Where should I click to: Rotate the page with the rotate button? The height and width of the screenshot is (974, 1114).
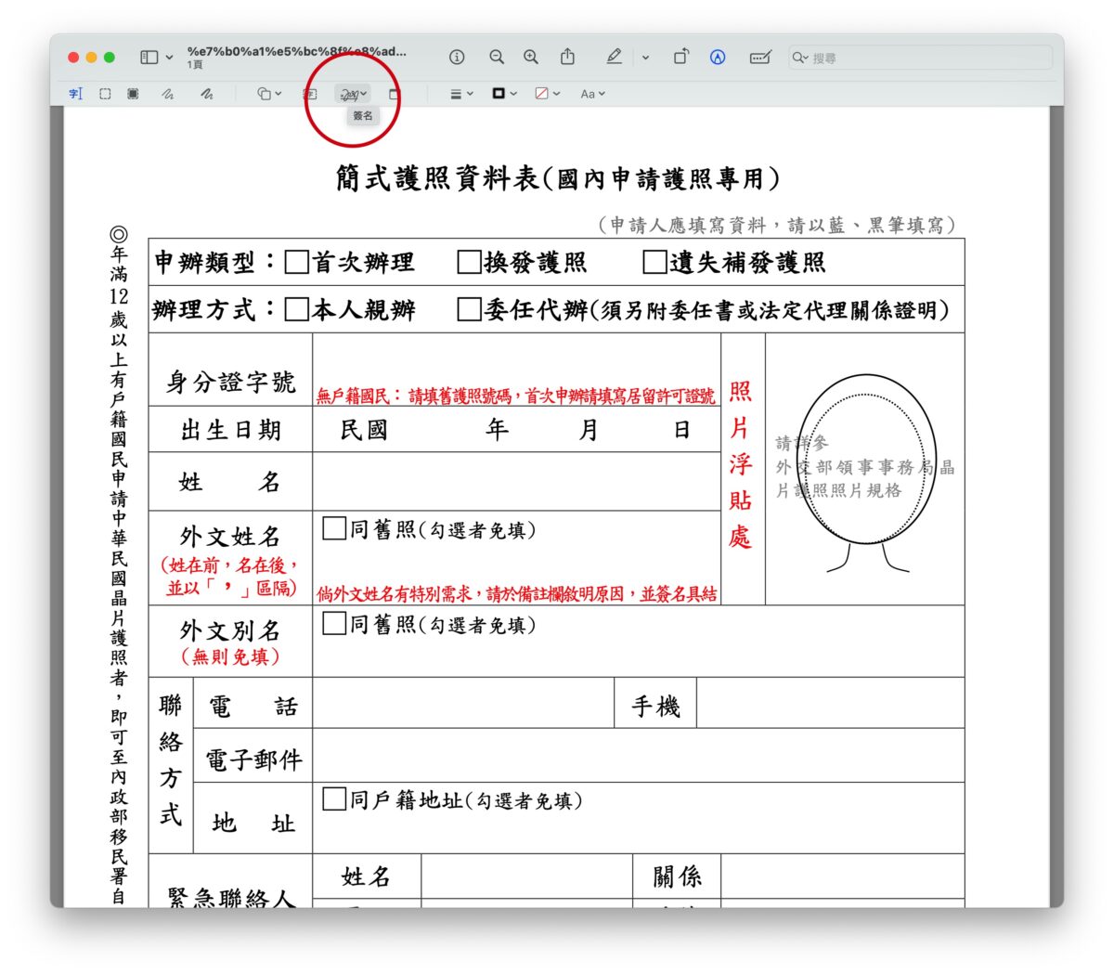[x=680, y=57]
